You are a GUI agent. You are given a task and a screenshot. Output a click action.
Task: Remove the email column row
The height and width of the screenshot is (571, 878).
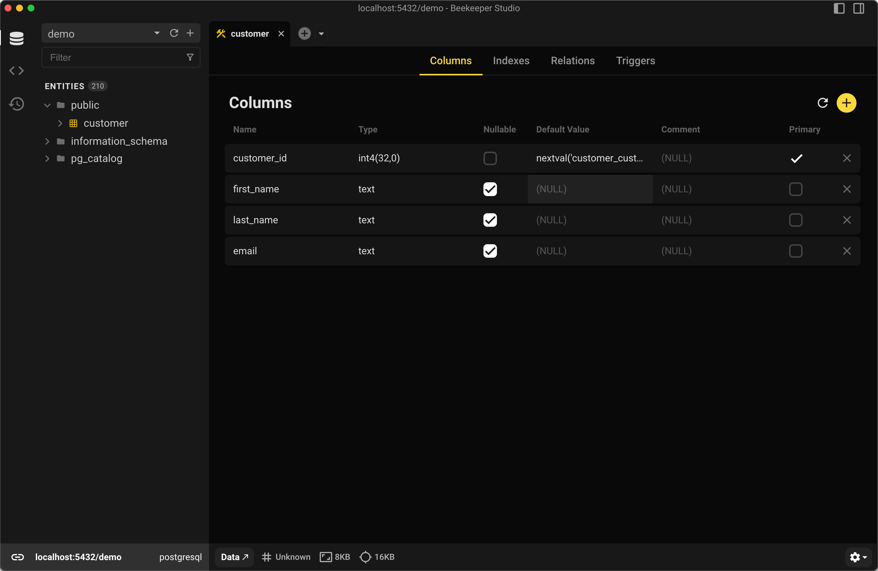point(847,251)
